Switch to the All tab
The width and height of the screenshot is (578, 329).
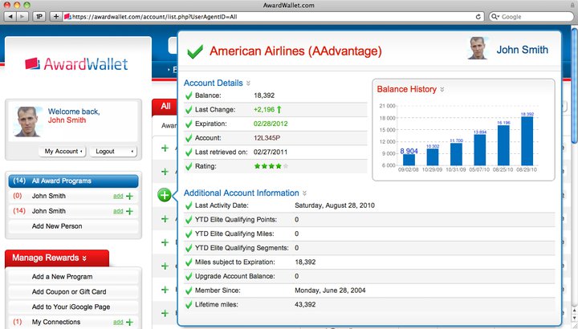[x=165, y=106]
